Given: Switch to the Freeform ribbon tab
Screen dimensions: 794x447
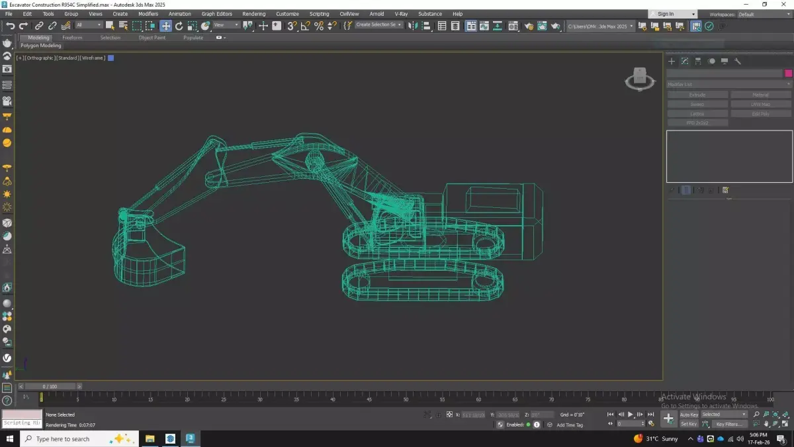Looking at the screenshot, I should [72, 38].
